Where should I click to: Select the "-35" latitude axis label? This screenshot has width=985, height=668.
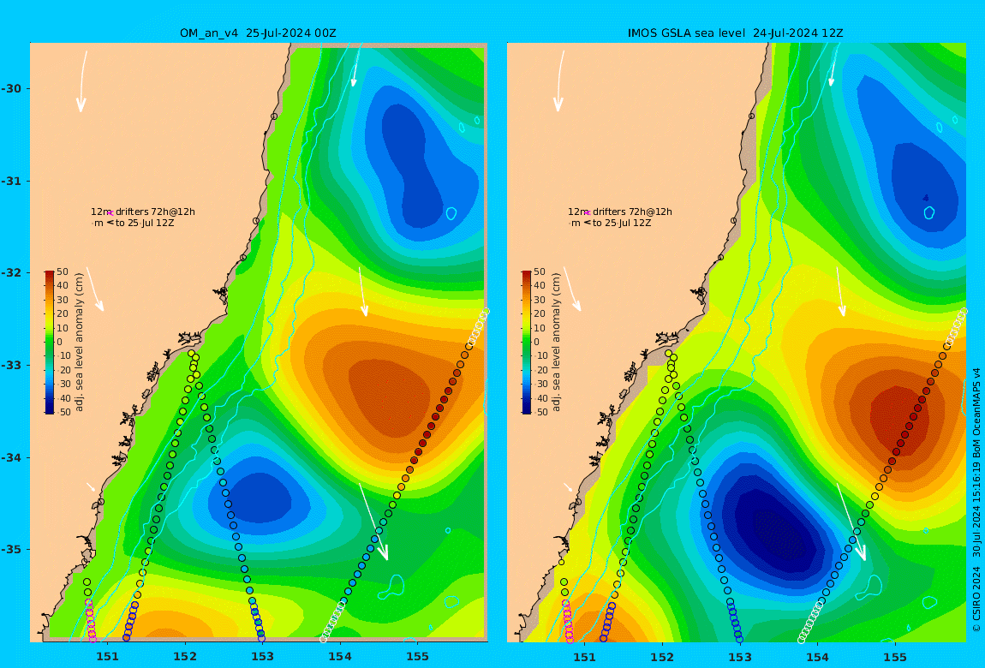(x=10, y=549)
